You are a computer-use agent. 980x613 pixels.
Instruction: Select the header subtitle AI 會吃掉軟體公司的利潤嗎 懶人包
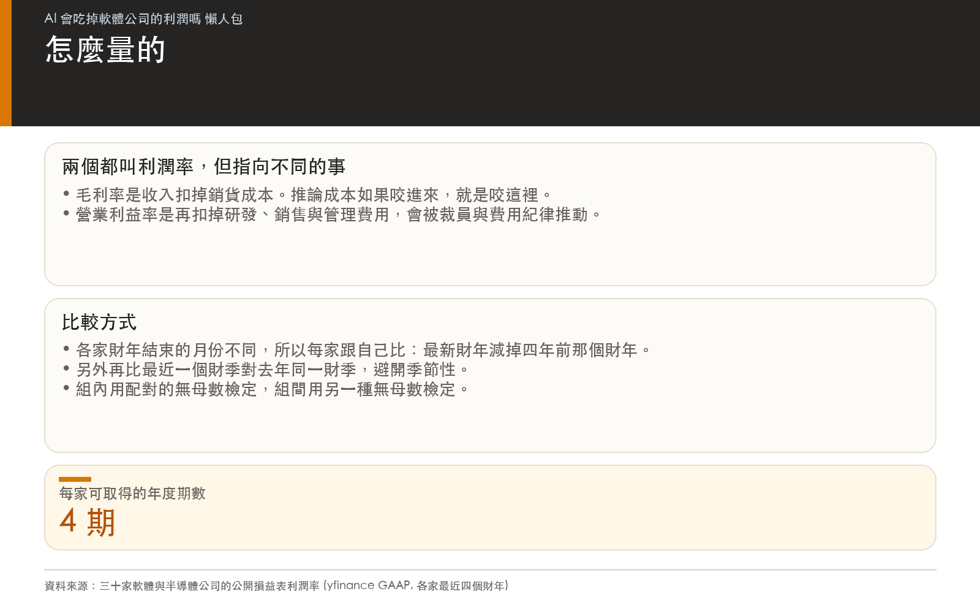[x=143, y=19]
